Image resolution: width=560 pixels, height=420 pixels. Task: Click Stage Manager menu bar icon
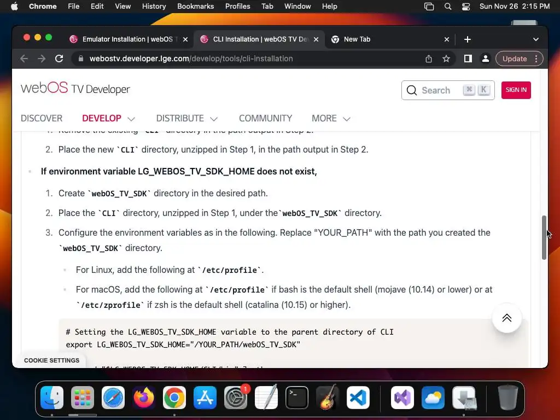[x=429, y=7]
